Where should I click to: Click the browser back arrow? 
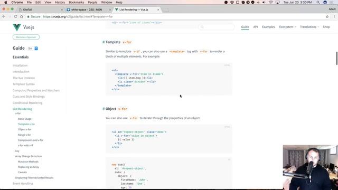pos(4,16)
